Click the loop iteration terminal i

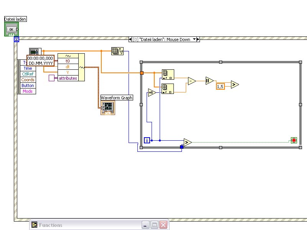(x=147, y=140)
